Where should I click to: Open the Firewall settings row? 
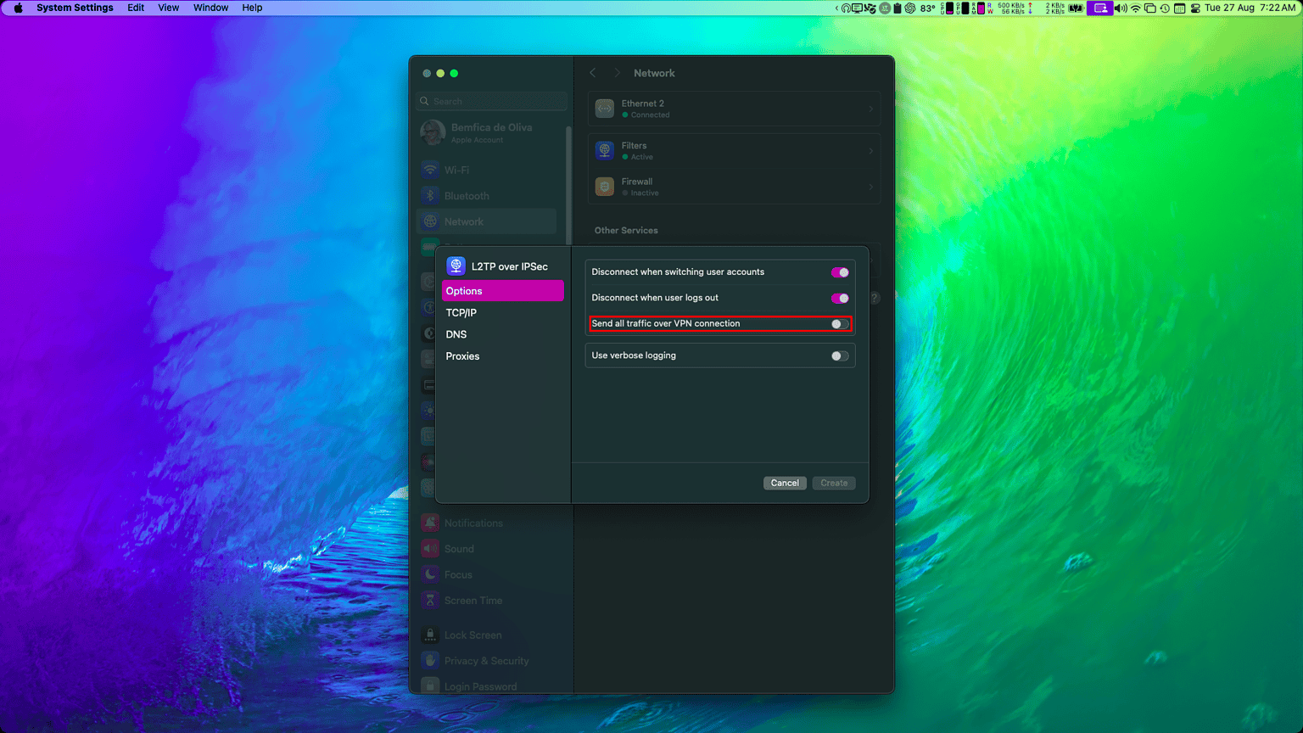coord(734,186)
